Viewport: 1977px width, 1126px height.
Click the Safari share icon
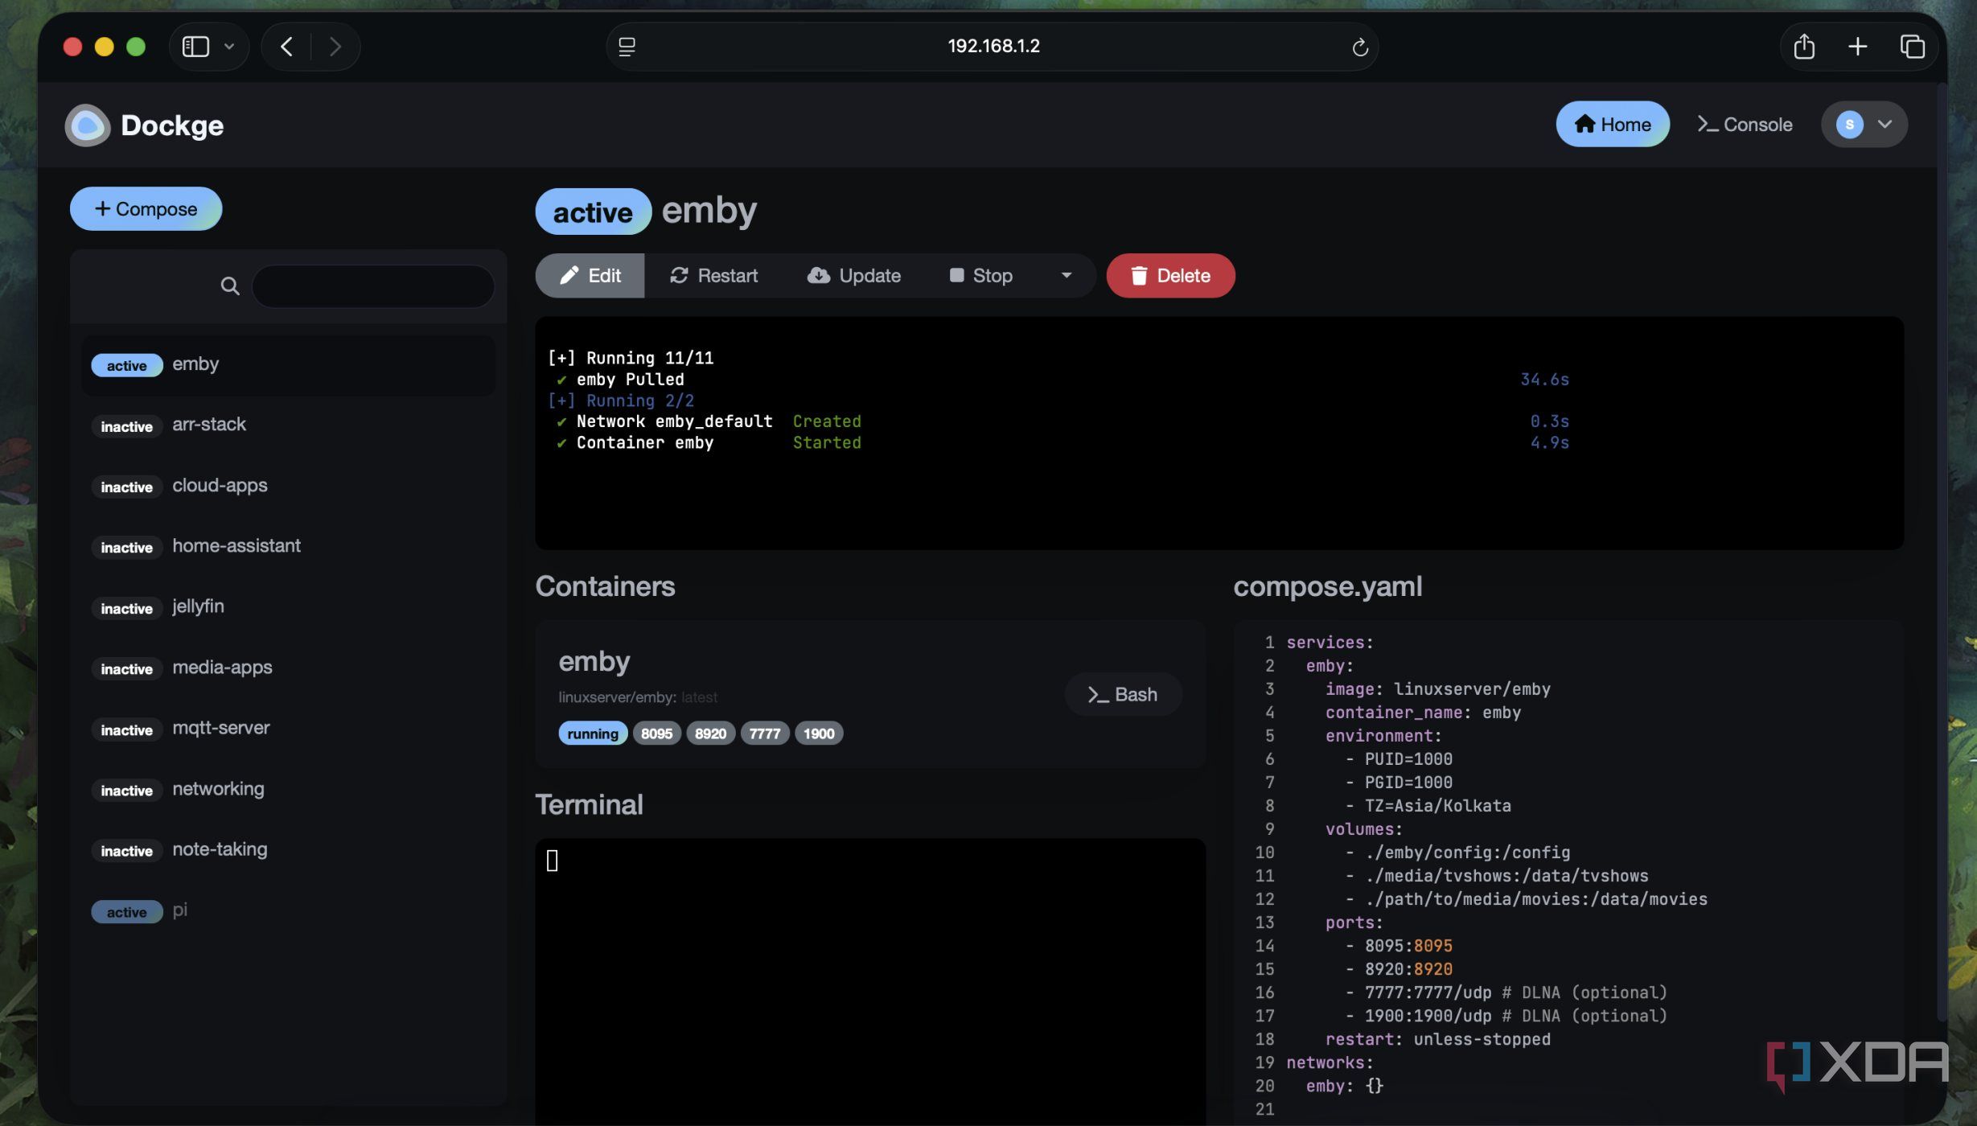(1804, 47)
